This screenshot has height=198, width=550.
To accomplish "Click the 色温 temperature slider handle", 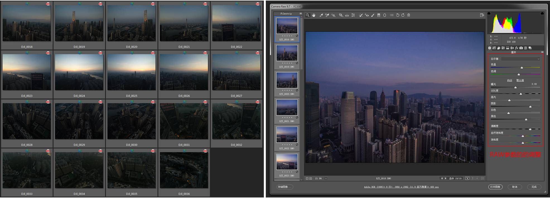I will point(522,68).
